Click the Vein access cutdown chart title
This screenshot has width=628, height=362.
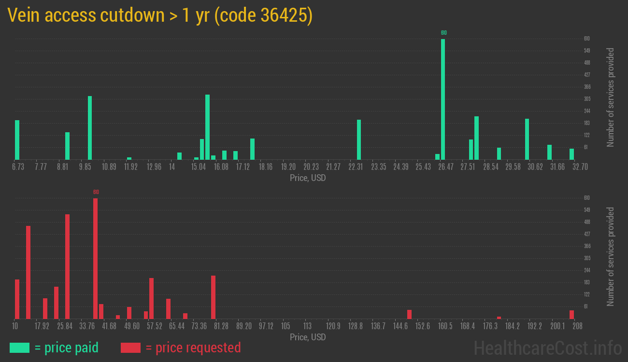click(160, 15)
